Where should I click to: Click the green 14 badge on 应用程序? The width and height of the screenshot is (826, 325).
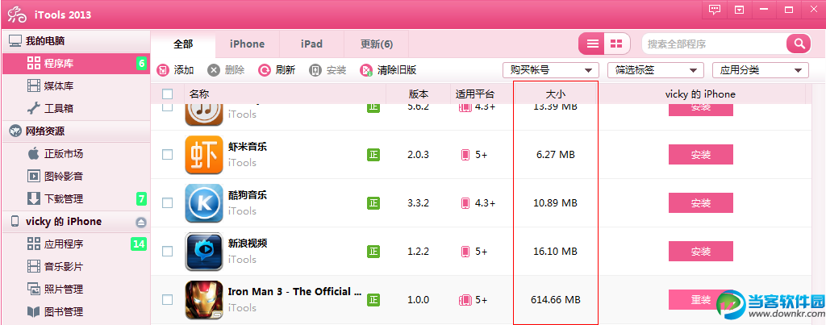click(x=139, y=244)
